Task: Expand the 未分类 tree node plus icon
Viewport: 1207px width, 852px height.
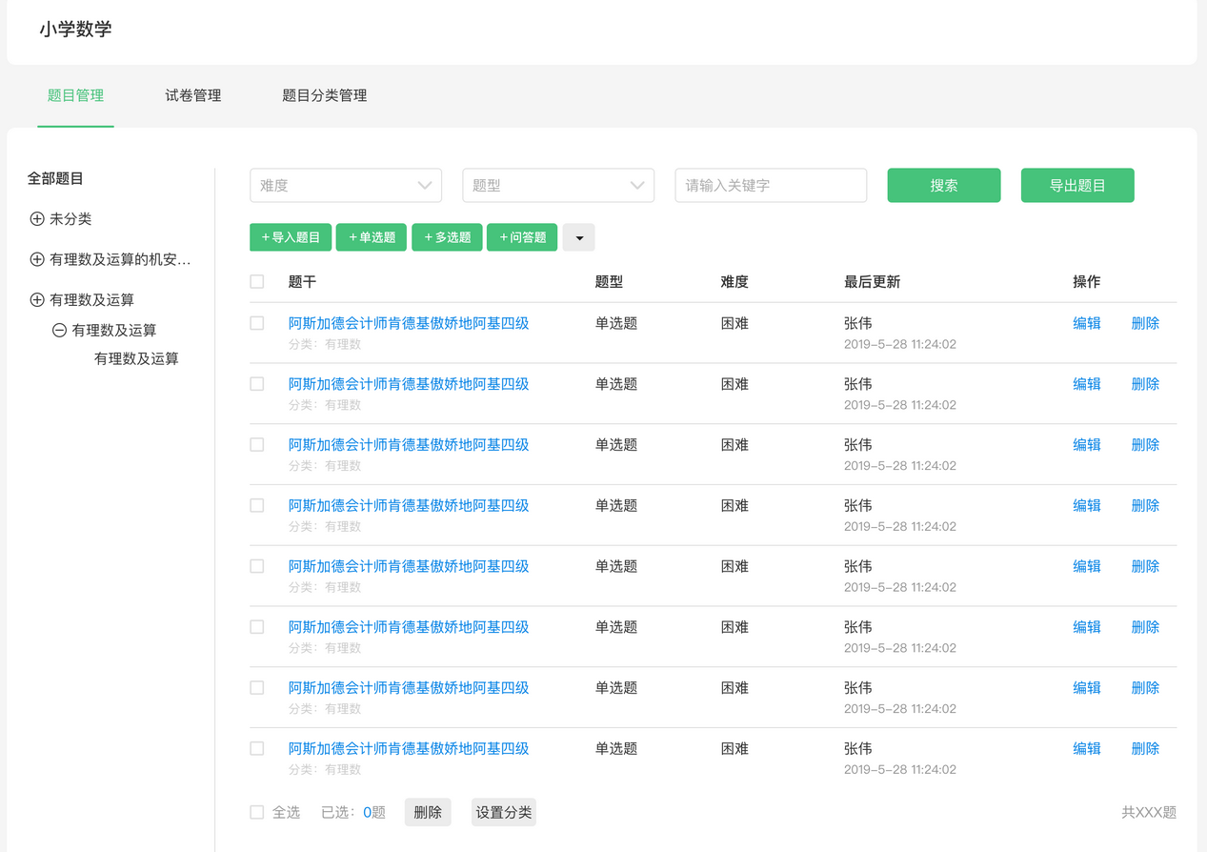Action: [37, 219]
